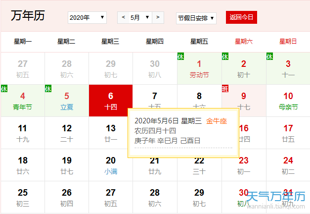This screenshot has width=310, height=214.
Task: Click the 万年历 title
Action: tap(28, 16)
